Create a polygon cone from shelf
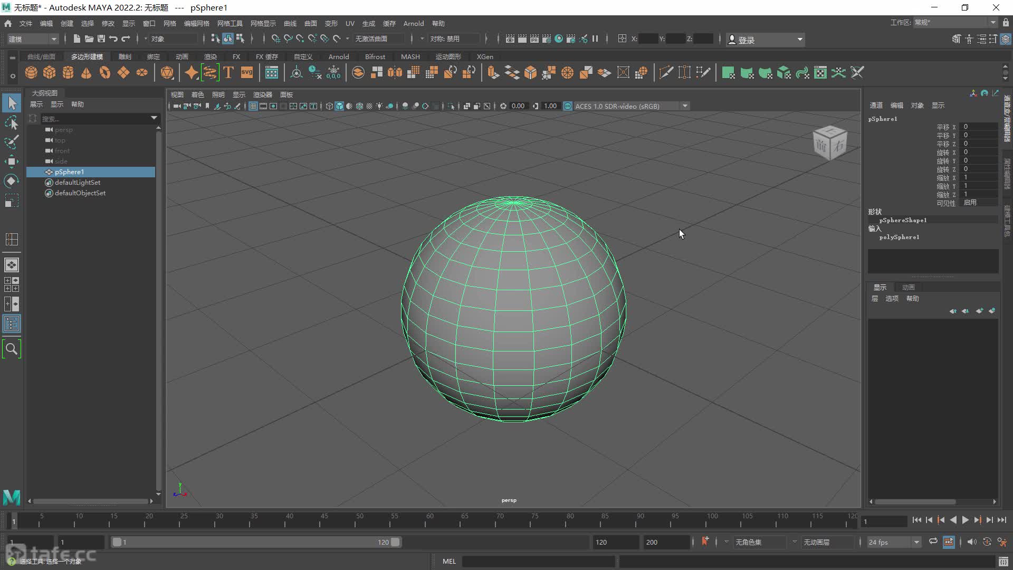Viewport: 1013px width, 570px height. pos(87,73)
